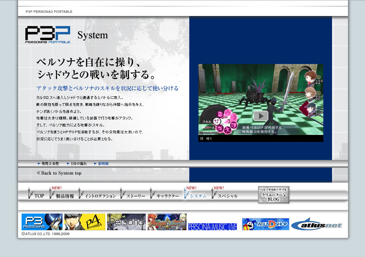The height and width of the screenshot is (257, 365).
Task: Pause the video with the pause icon
Action: [201, 138]
